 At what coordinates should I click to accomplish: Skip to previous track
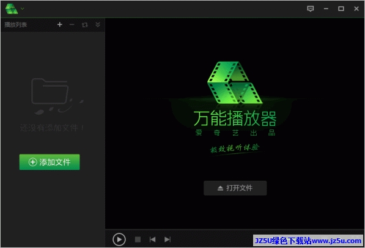(152, 239)
